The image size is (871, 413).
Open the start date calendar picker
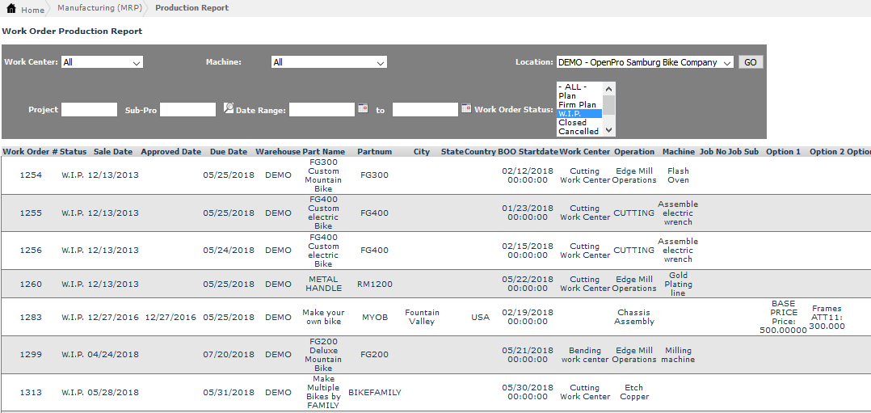click(363, 108)
